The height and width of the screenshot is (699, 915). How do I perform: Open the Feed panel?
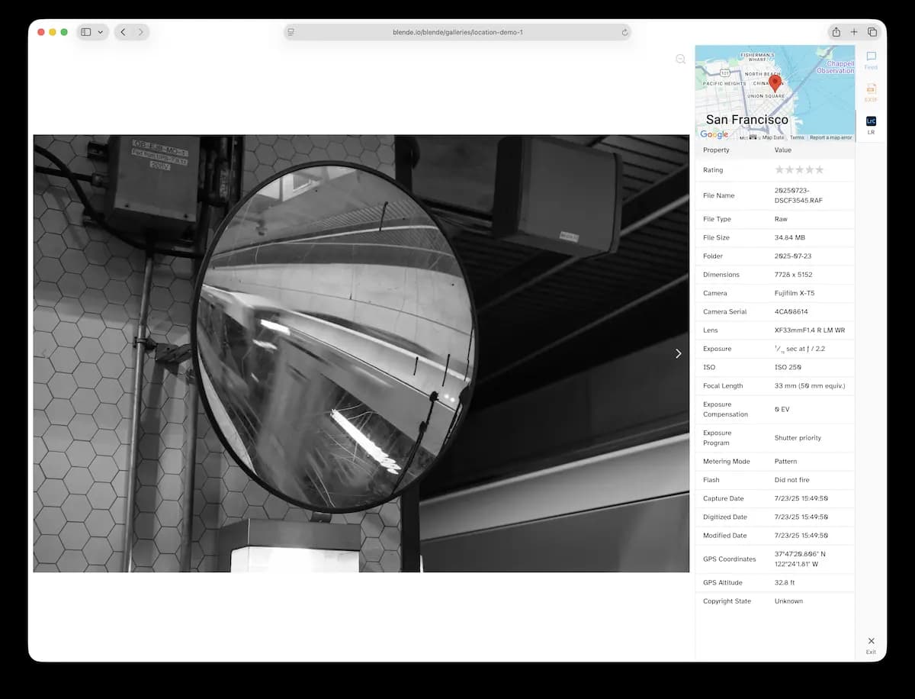(870, 58)
